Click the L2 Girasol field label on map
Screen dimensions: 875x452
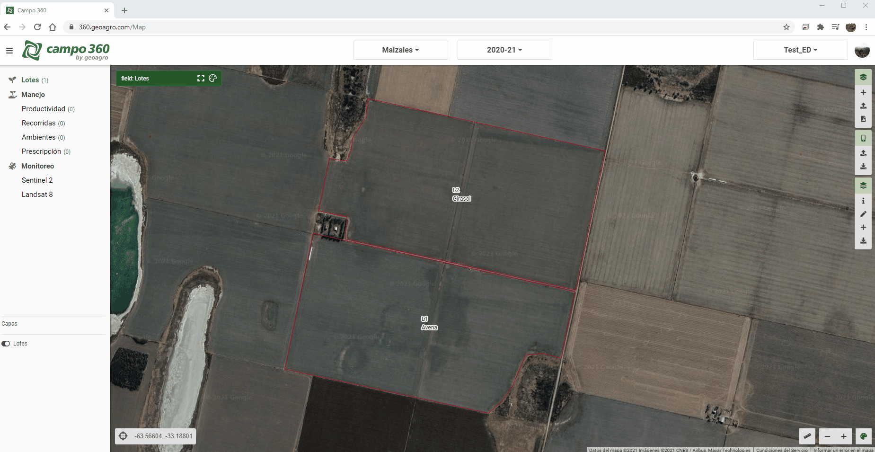click(x=461, y=194)
